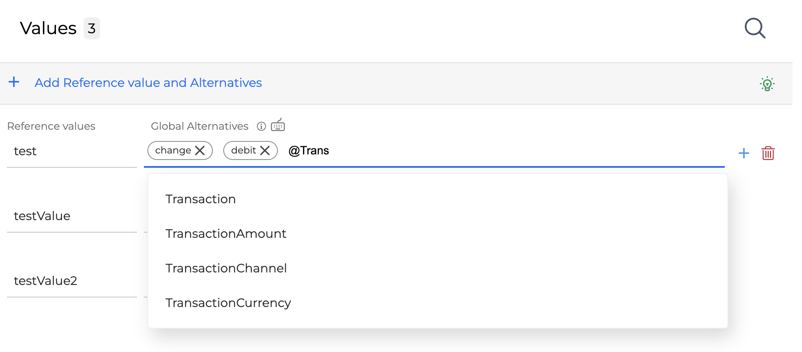Screen dimensions: 802x352
Task: Remove the "debit" alternative chip
Action: (265, 150)
